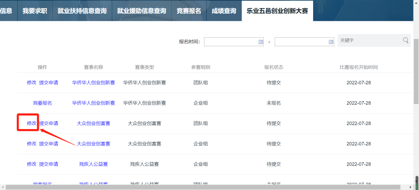This screenshot has height=190, width=419.
Task: Open the 就业扶持信息查询 tab
Action: click(82, 11)
